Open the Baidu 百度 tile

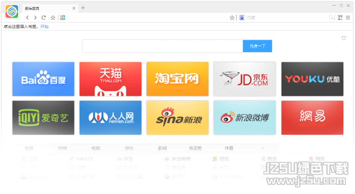click(43, 79)
